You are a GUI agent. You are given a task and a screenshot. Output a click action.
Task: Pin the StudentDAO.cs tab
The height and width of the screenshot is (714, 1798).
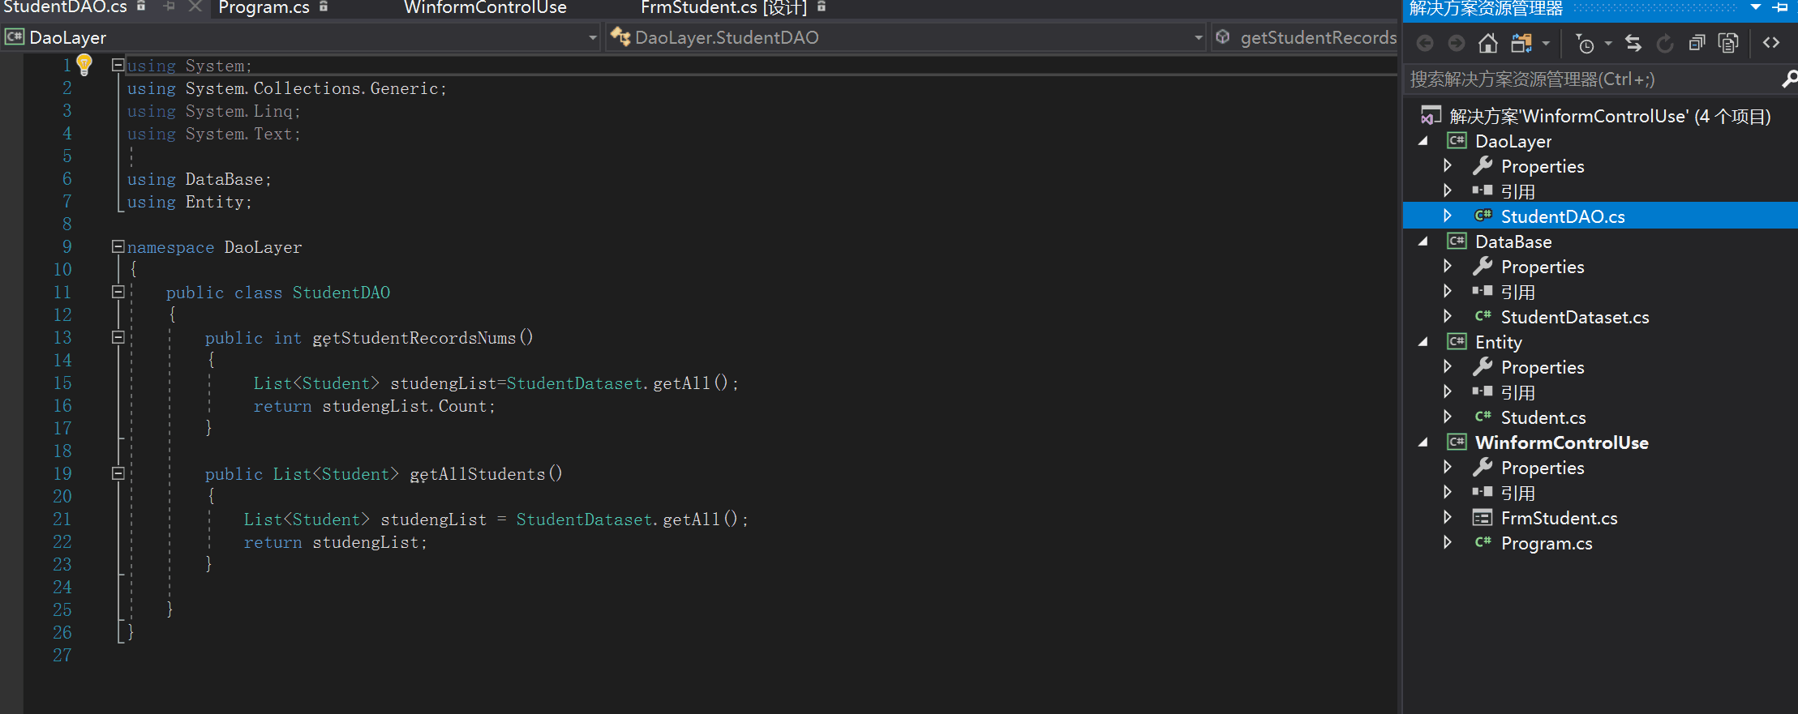(x=169, y=6)
